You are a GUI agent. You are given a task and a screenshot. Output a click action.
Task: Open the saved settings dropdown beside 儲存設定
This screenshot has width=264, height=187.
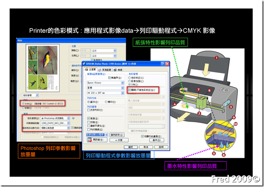pyautogui.click(x=97, y=135)
